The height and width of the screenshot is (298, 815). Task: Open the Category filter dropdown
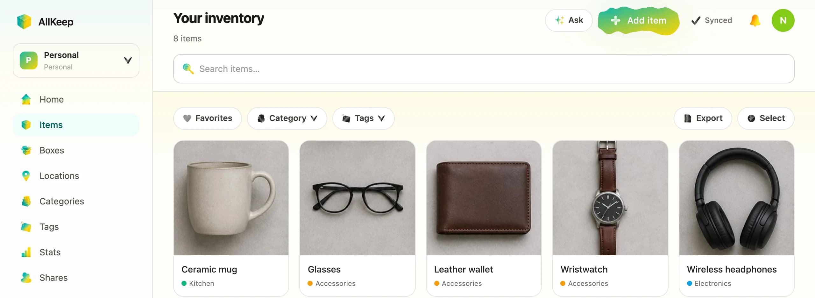click(x=287, y=118)
